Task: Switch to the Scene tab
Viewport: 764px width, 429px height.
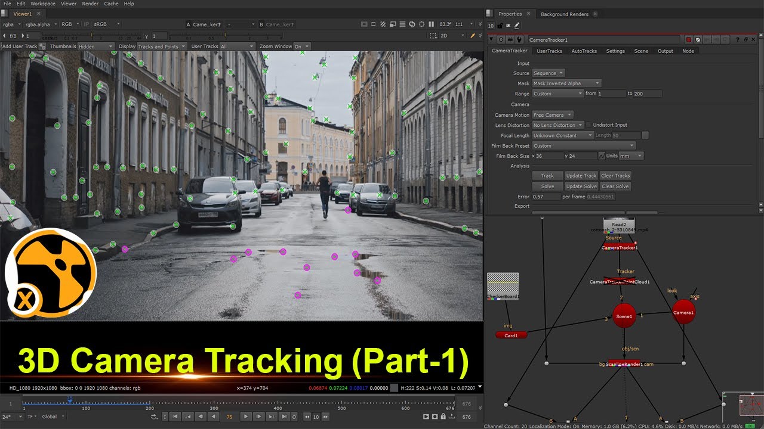Action: point(641,51)
